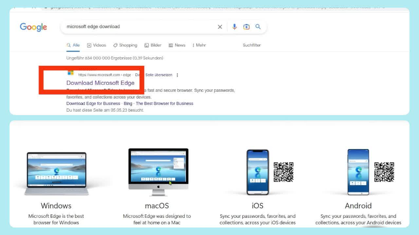Click the macOS heading
419x235 pixels.
click(157, 206)
